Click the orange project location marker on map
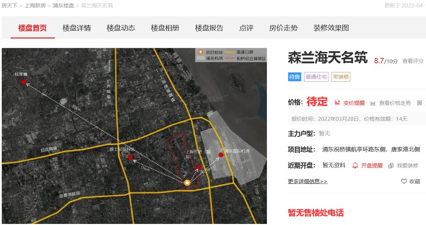 click(x=187, y=183)
